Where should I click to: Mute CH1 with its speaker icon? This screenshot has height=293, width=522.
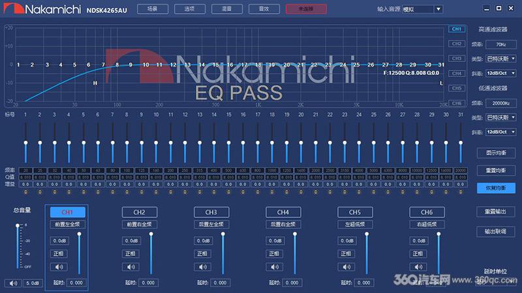point(59,267)
